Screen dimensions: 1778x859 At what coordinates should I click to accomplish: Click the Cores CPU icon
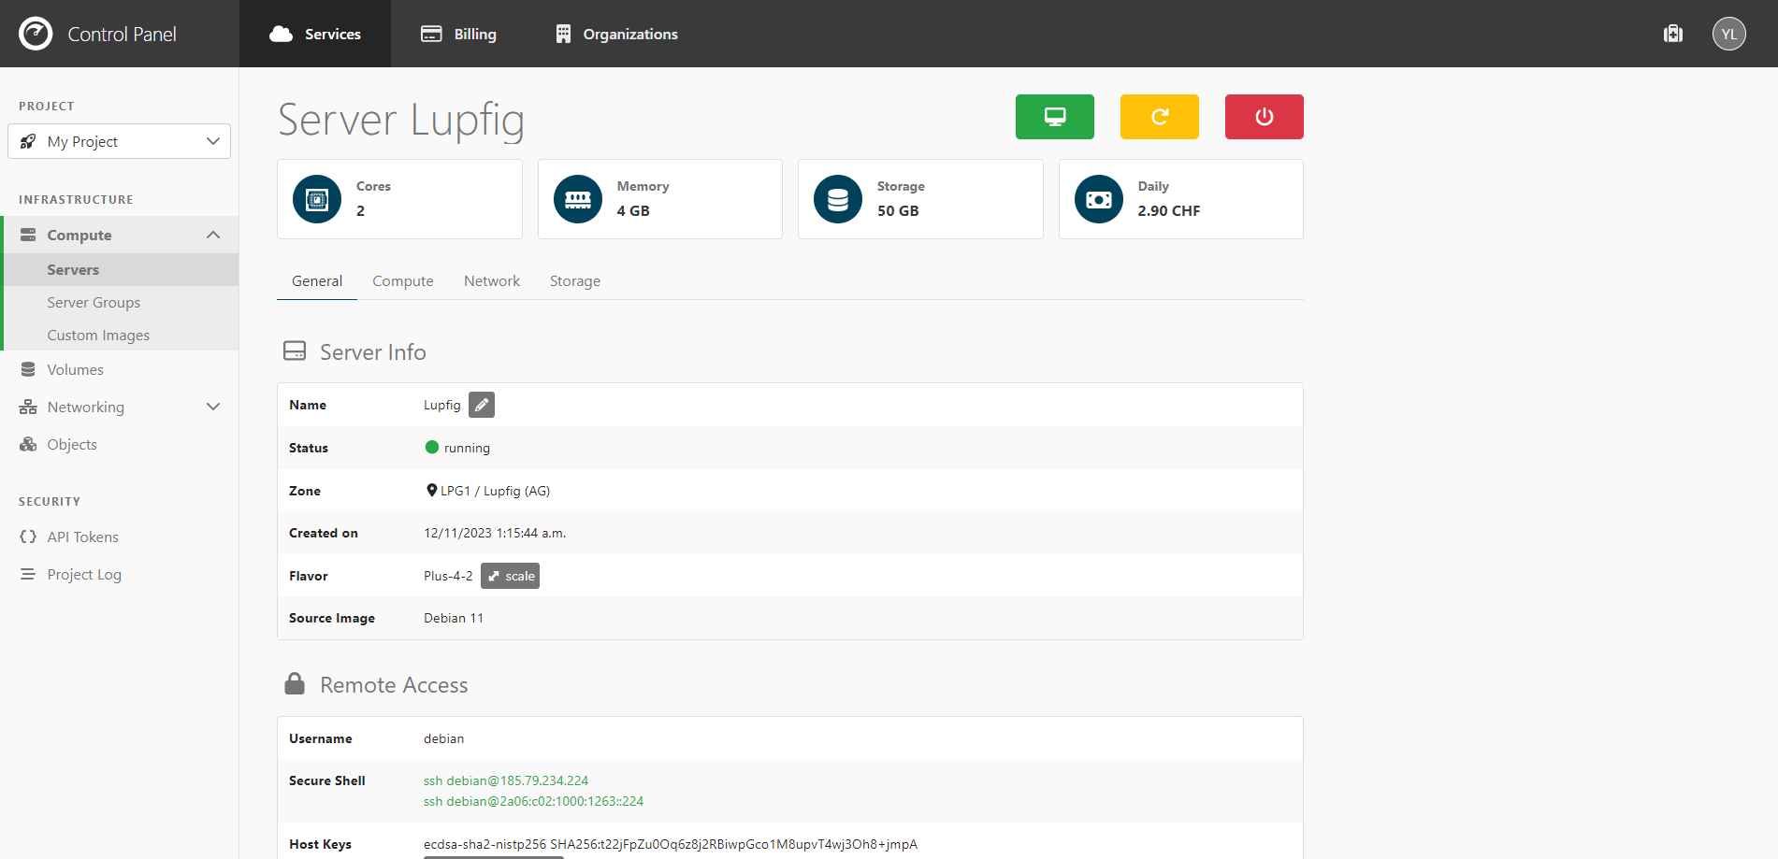[x=317, y=199]
